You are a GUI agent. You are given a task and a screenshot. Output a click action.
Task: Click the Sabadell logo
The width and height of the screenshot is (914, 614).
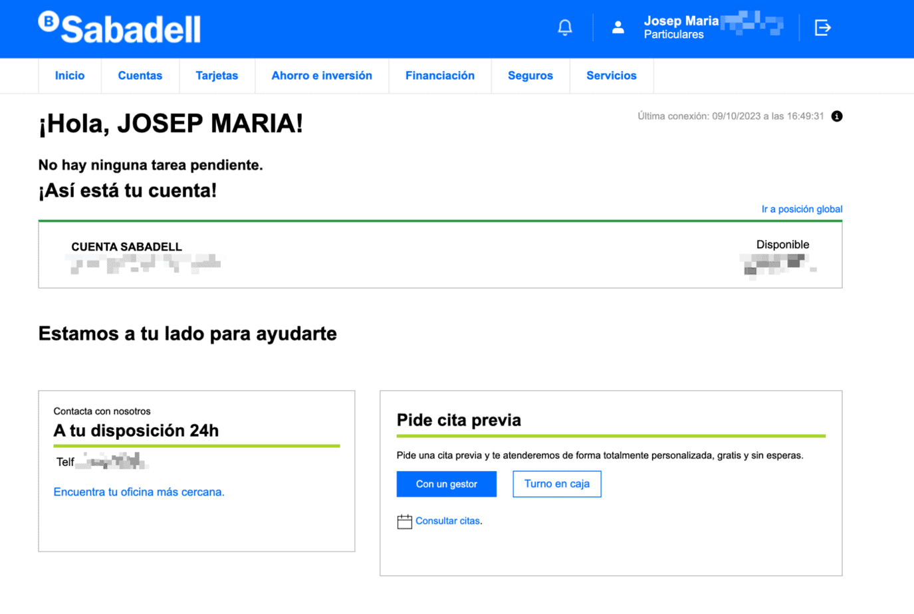pos(120,28)
